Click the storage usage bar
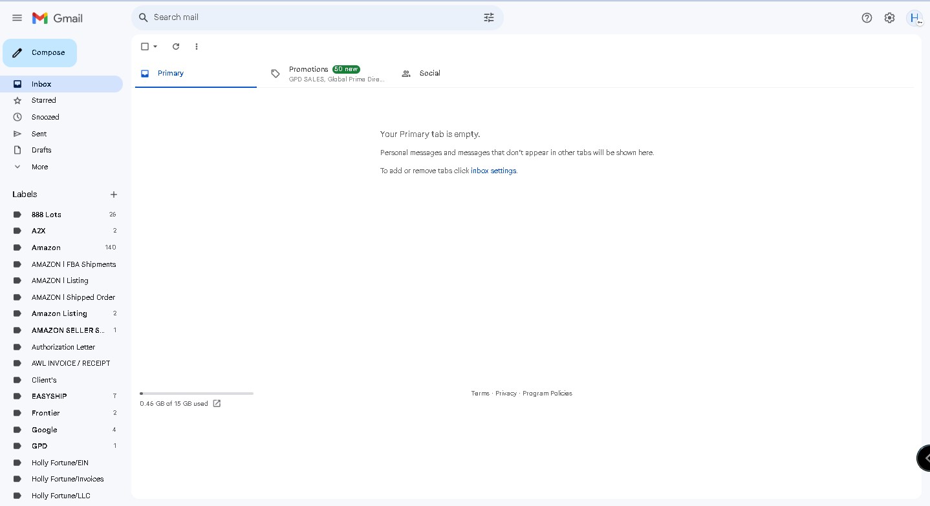The image size is (930, 506). (197, 393)
